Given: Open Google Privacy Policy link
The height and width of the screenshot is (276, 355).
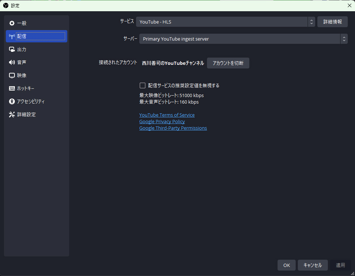Looking at the screenshot, I should pos(162,121).
